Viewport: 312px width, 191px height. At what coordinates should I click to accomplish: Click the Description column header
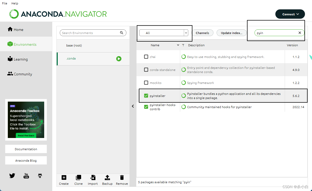[x=196, y=45]
